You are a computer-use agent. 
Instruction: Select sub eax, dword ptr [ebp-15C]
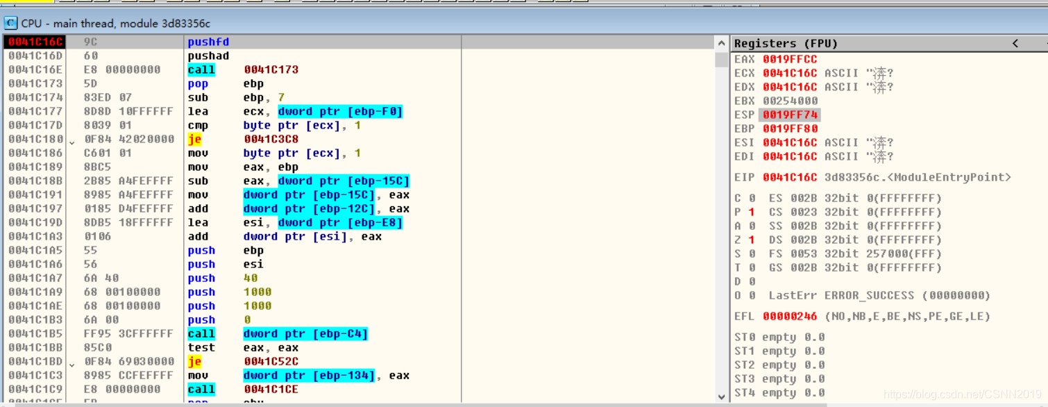[x=298, y=181]
